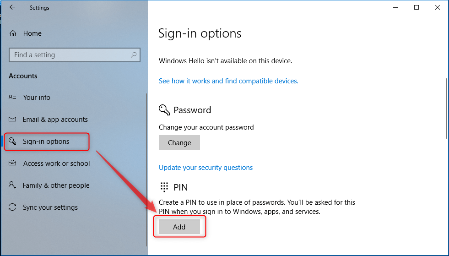
Task: Click the key icon beside Sign-in options
Action: click(x=12, y=141)
